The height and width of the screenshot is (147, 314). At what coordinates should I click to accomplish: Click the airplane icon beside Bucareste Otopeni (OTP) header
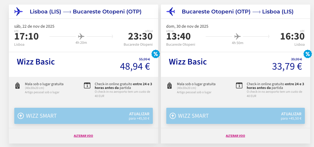click(171, 12)
